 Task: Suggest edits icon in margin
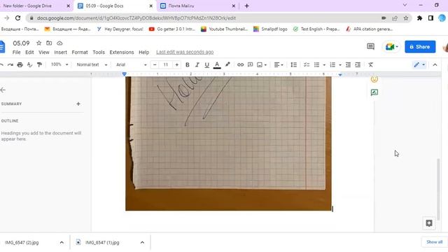coord(374,92)
